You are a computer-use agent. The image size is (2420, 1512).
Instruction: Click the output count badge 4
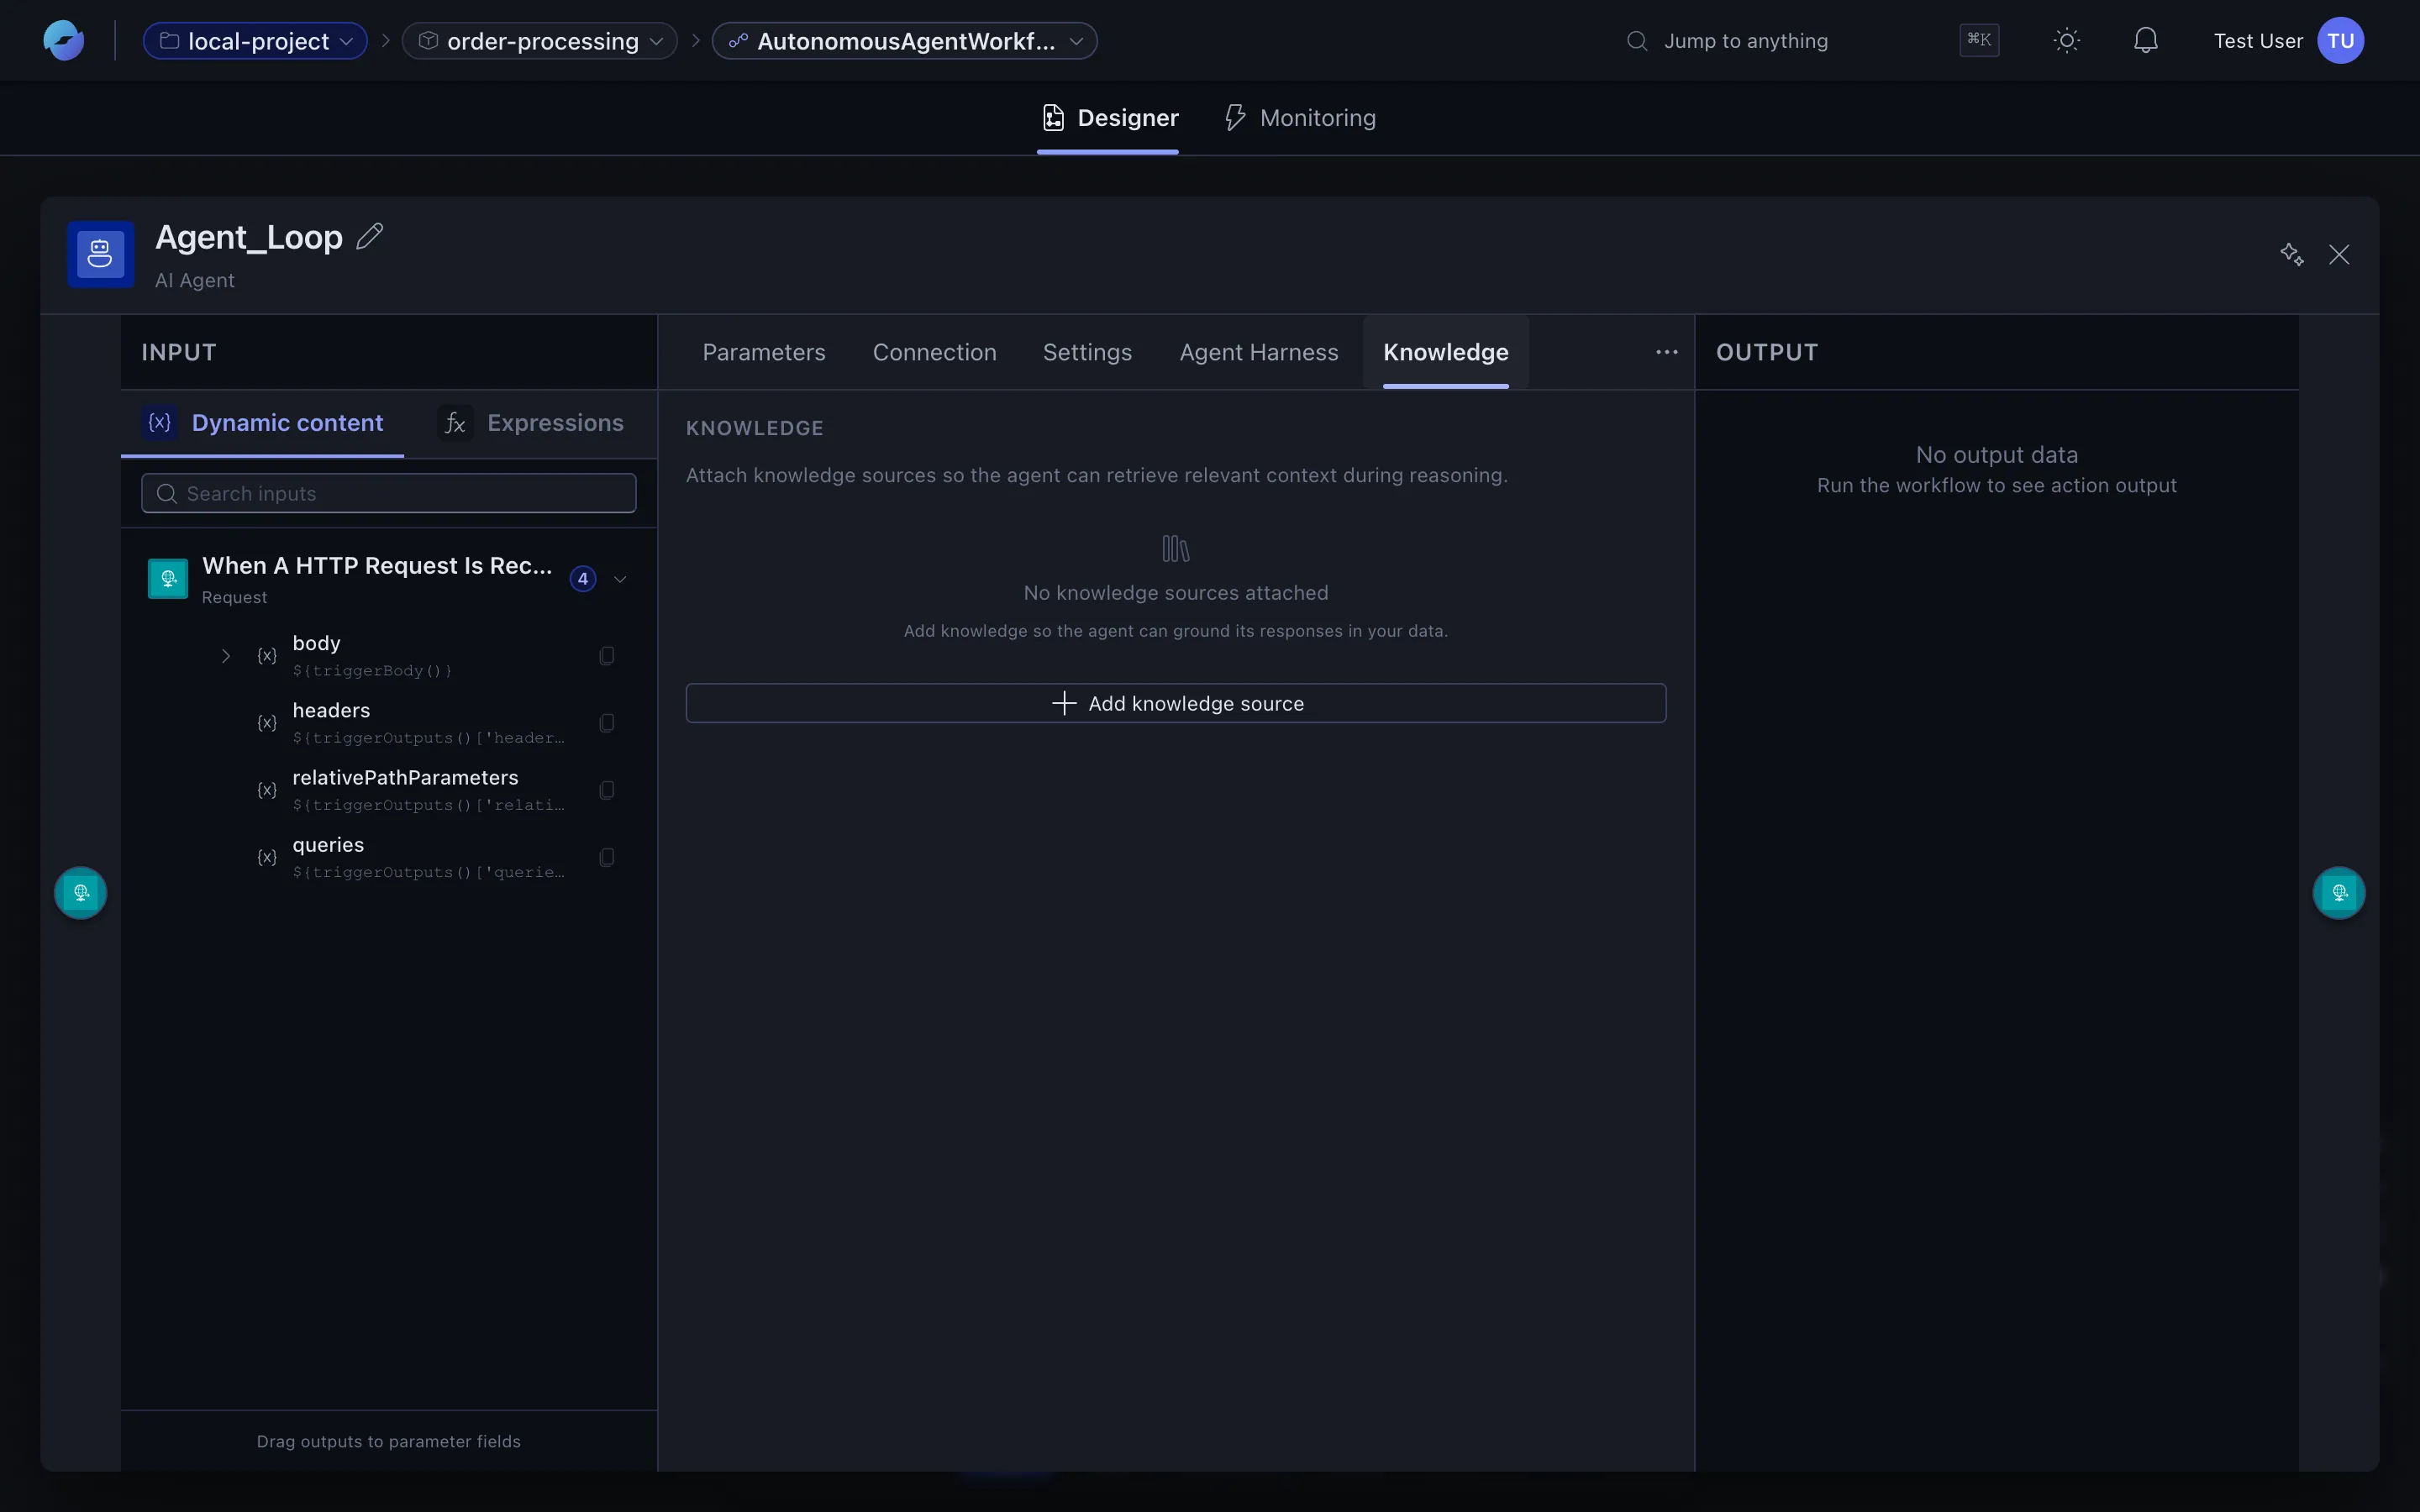point(583,579)
